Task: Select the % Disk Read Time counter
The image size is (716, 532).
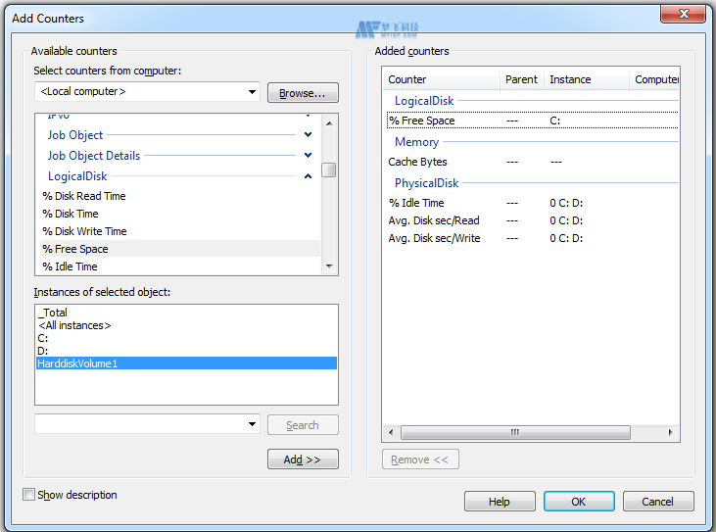Action: [84, 196]
